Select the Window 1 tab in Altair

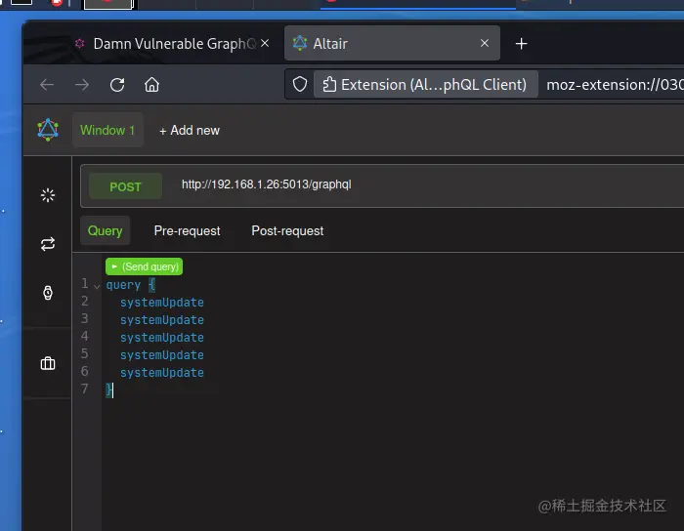point(107,130)
